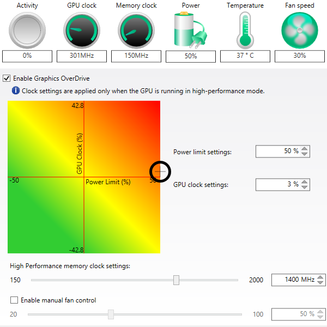Click the 42.8 top axis label
327x327 pixels.
[x=77, y=106]
